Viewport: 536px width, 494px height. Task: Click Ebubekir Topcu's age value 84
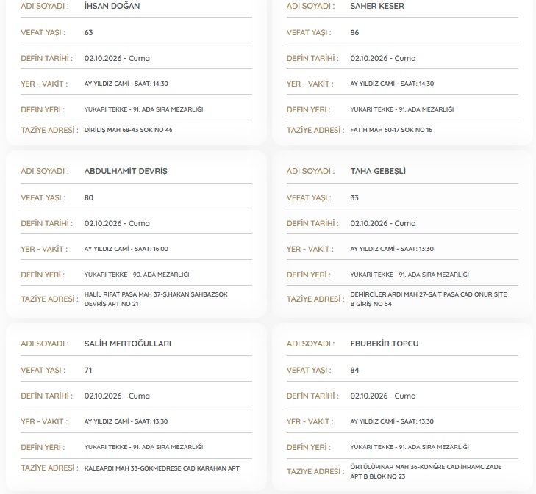pyautogui.click(x=354, y=370)
